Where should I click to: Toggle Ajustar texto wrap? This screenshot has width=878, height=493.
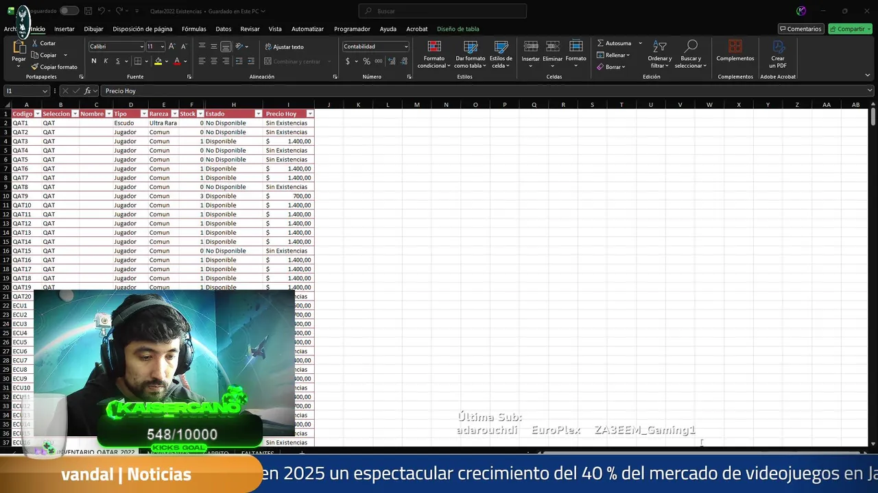pyautogui.click(x=284, y=47)
